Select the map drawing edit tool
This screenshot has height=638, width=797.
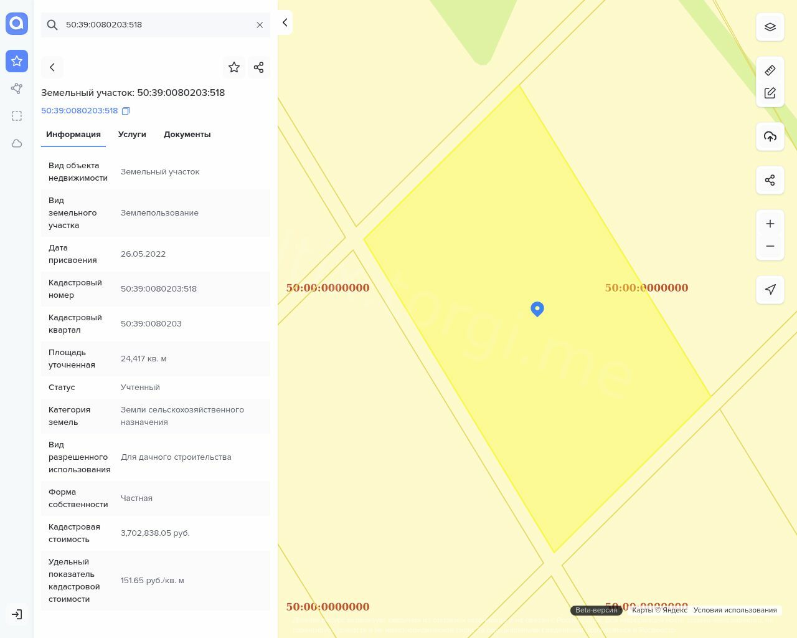click(770, 93)
